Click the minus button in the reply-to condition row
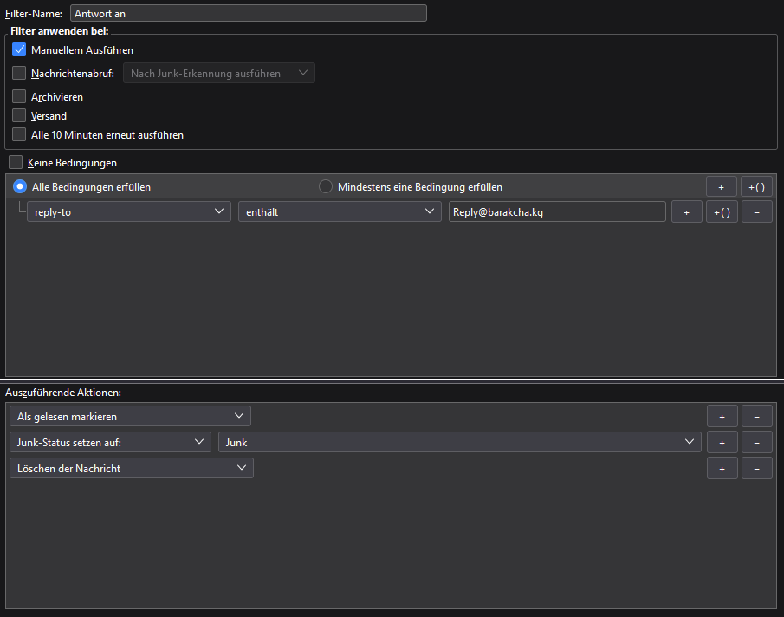Viewport: 784px width, 617px height. coord(756,212)
